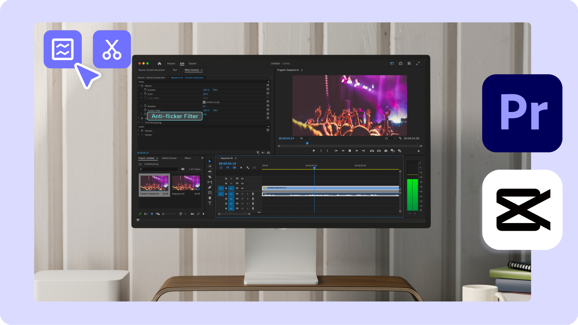Viewport: 578px width, 325px height.
Task: Switch project panel to list view
Action: 146,214
